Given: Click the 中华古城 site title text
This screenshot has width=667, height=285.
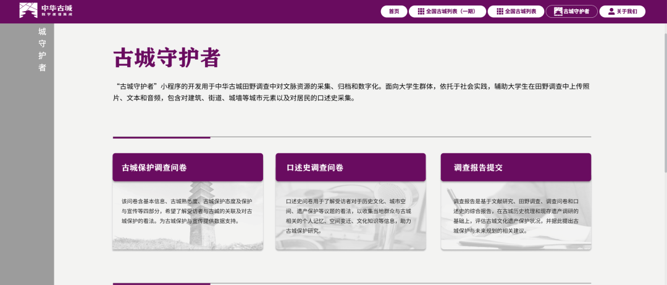Looking at the screenshot, I should coord(57,8).
